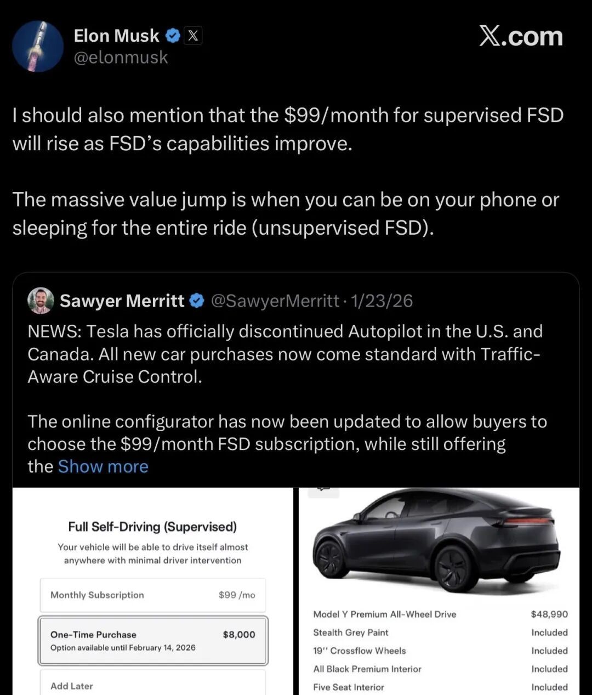Tap the speech bubble icon above the car image
Image resolution: width=592 pixels, height=695 pixels.
point(323,490)
